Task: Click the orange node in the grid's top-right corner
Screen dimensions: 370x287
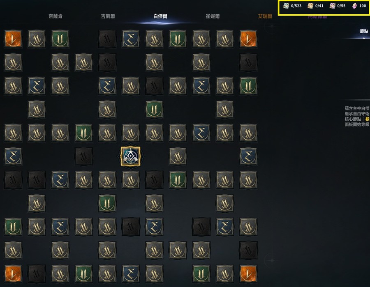Action: pos(248,39)
